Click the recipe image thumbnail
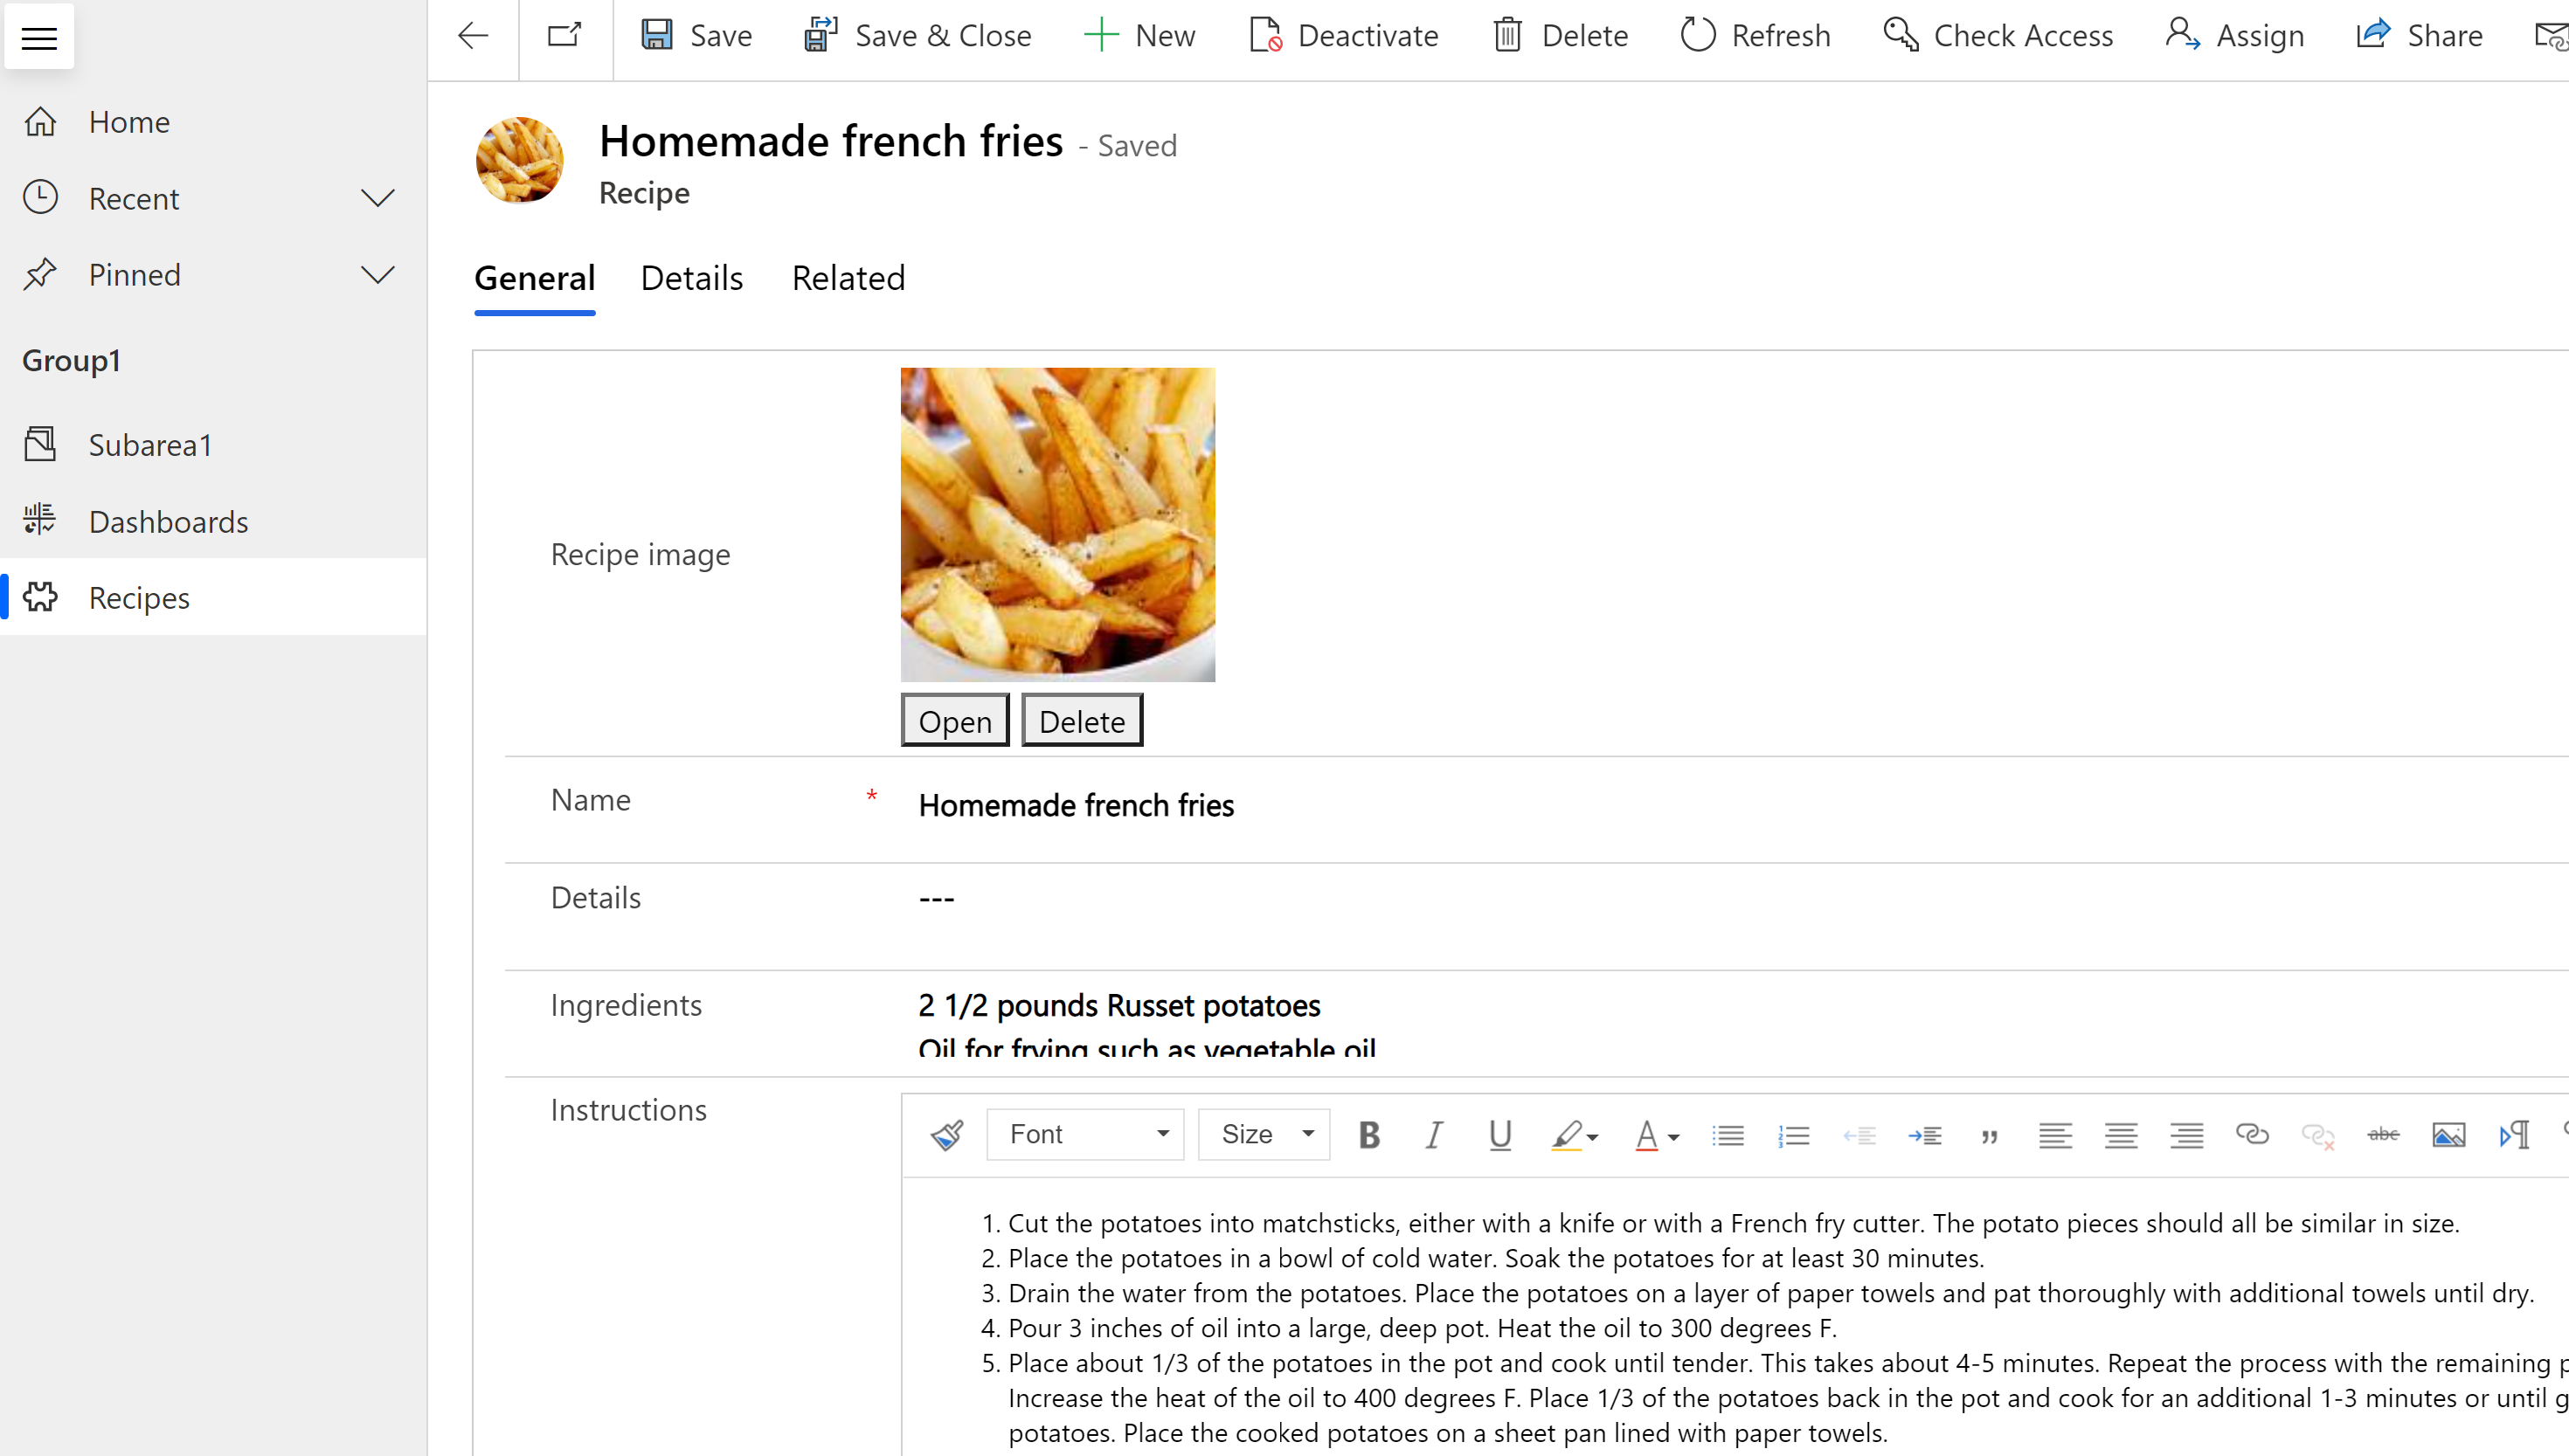 1059,523
